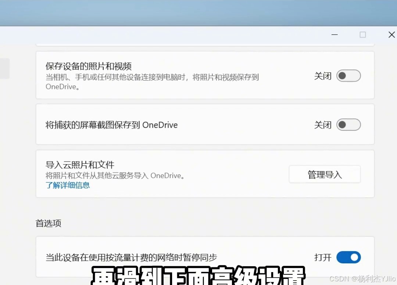Select the 打开 label beside the metered toggle
This screenshot has height=285, width=397.
323,257
